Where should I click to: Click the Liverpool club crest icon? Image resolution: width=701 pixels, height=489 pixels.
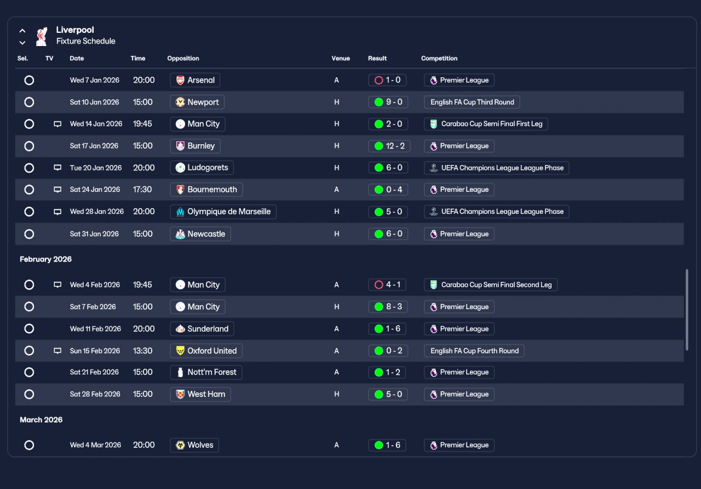41,36
